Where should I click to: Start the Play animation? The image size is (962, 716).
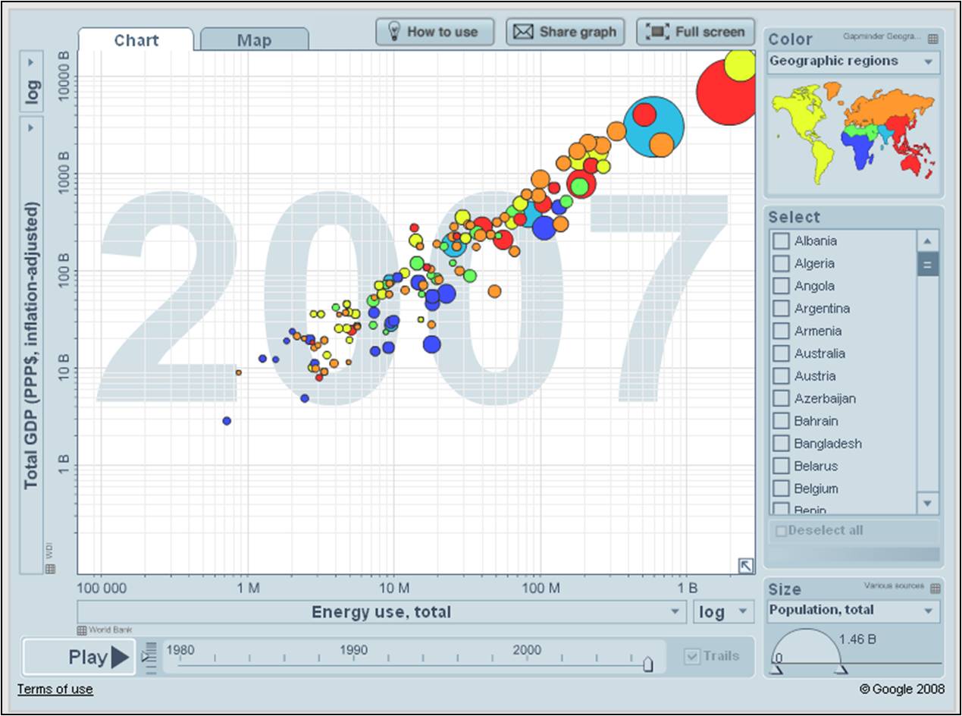pos(80,657)
